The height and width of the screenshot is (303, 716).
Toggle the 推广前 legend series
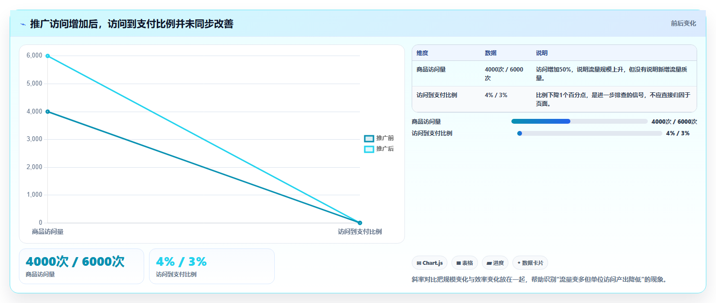(379, 138)
